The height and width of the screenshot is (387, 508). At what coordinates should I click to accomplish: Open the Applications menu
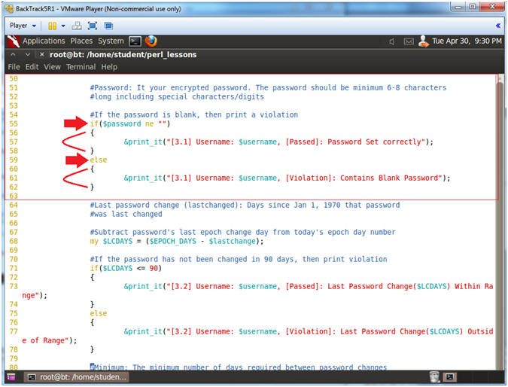[x=44, y=41]
